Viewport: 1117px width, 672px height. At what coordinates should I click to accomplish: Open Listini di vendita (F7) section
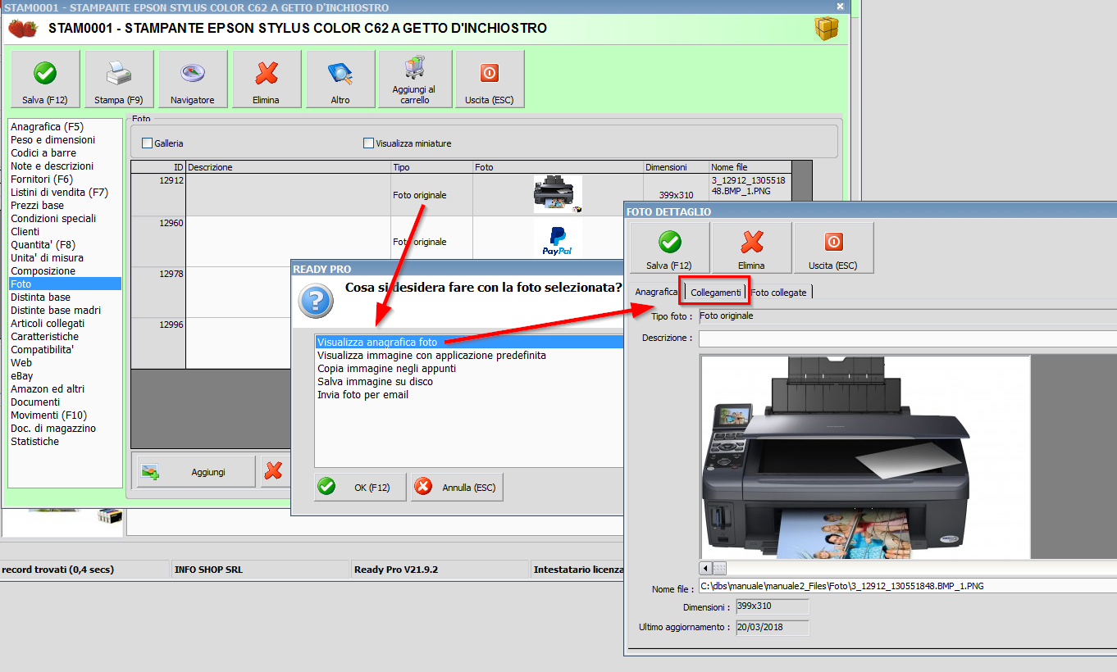click(65, 193)
